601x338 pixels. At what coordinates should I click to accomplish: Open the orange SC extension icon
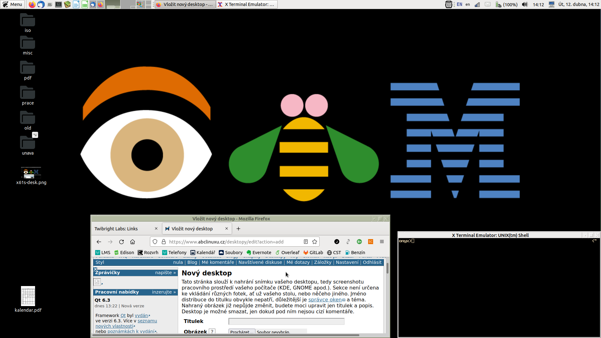coord(371,242)
